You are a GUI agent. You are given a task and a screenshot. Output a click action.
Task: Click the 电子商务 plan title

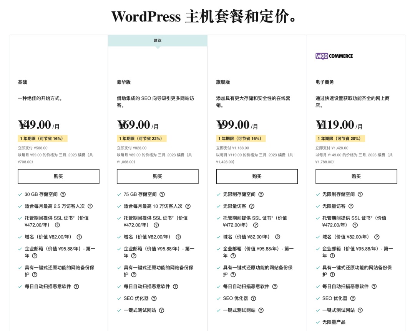(x=324, y=82)
